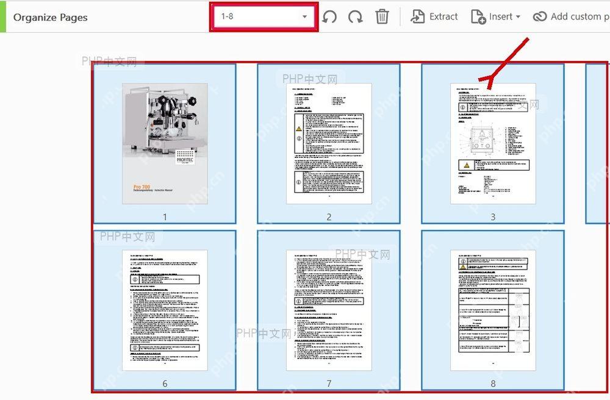Select page 7 thumbnail
The image size is (610, 400).
pos(329,310)
